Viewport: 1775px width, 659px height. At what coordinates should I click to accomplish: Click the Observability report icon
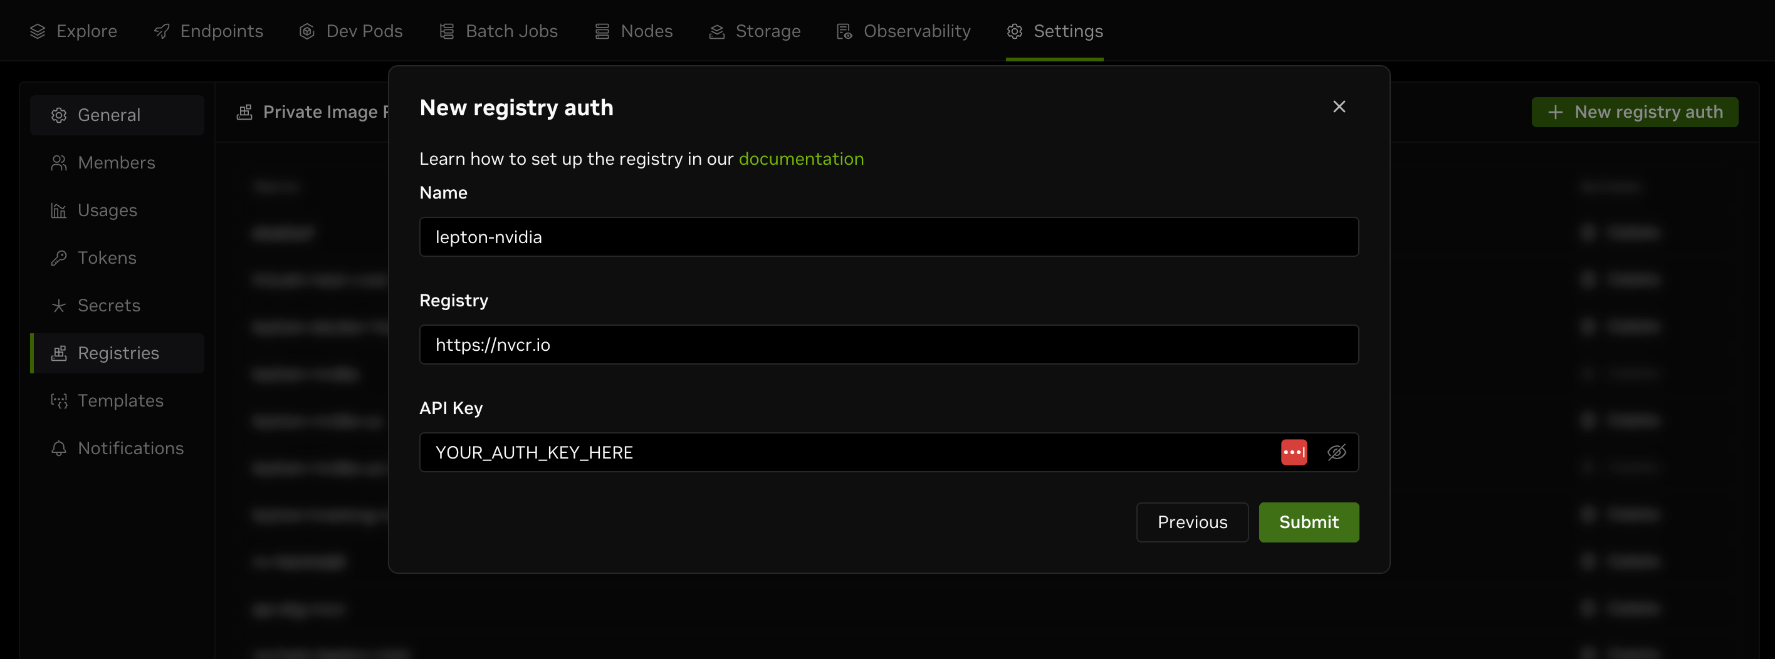pos(845,32)
